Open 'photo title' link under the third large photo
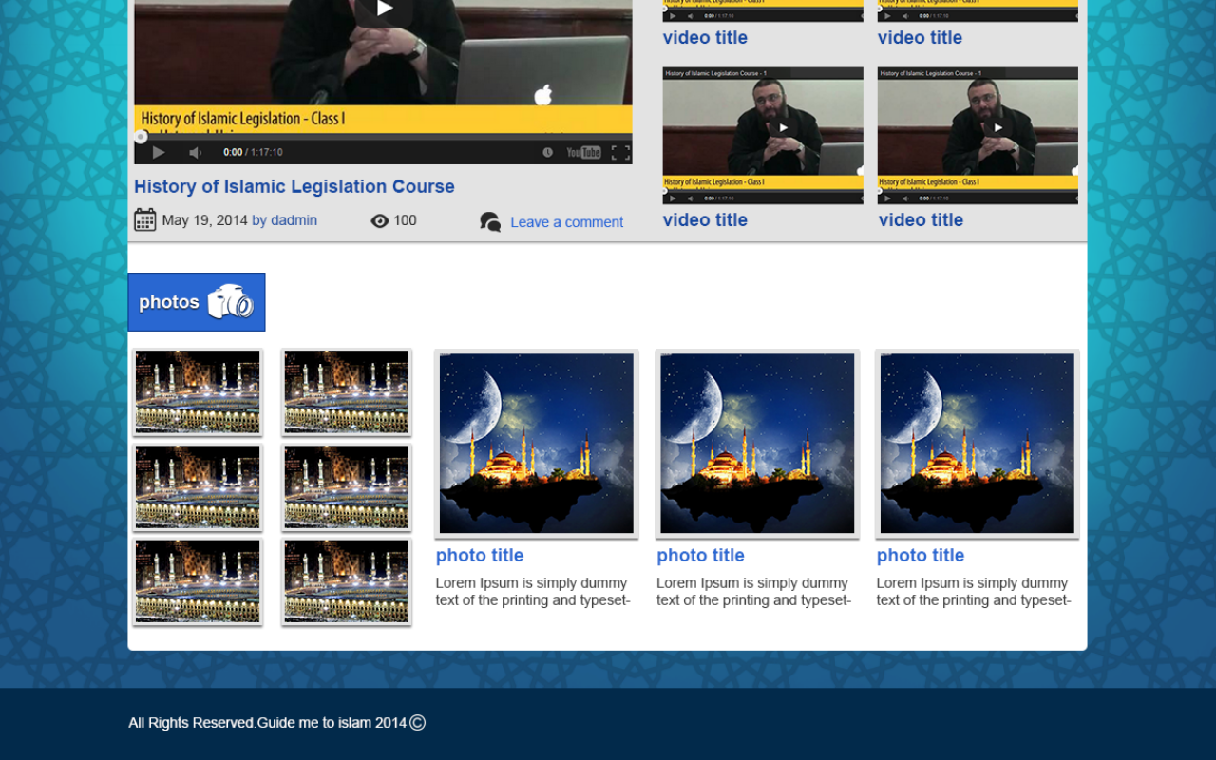Viewport: 1216px width, 760px height. coord(921,555)
